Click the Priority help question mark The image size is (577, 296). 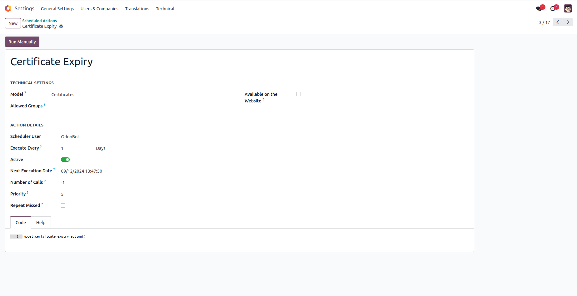click(28, 192)
